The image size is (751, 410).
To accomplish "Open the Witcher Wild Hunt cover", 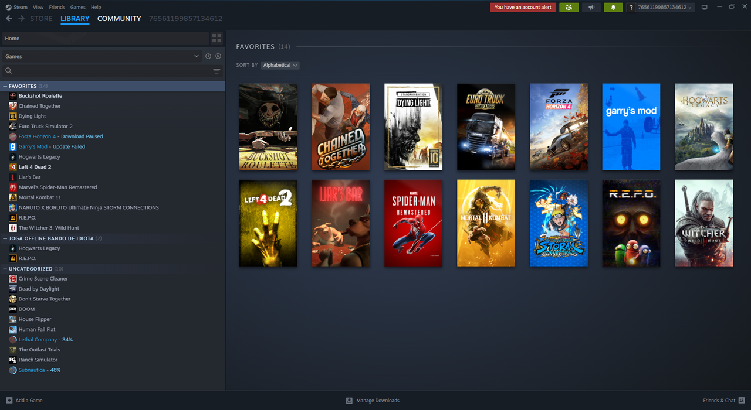I will pyautogui.click(x=704, y=223).
